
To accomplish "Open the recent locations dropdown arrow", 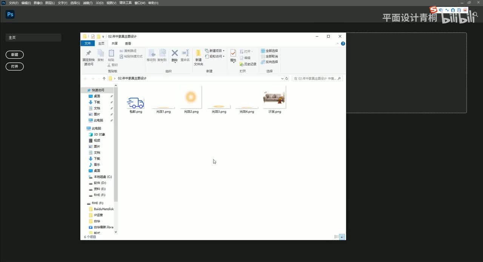I will click(99, 79).
